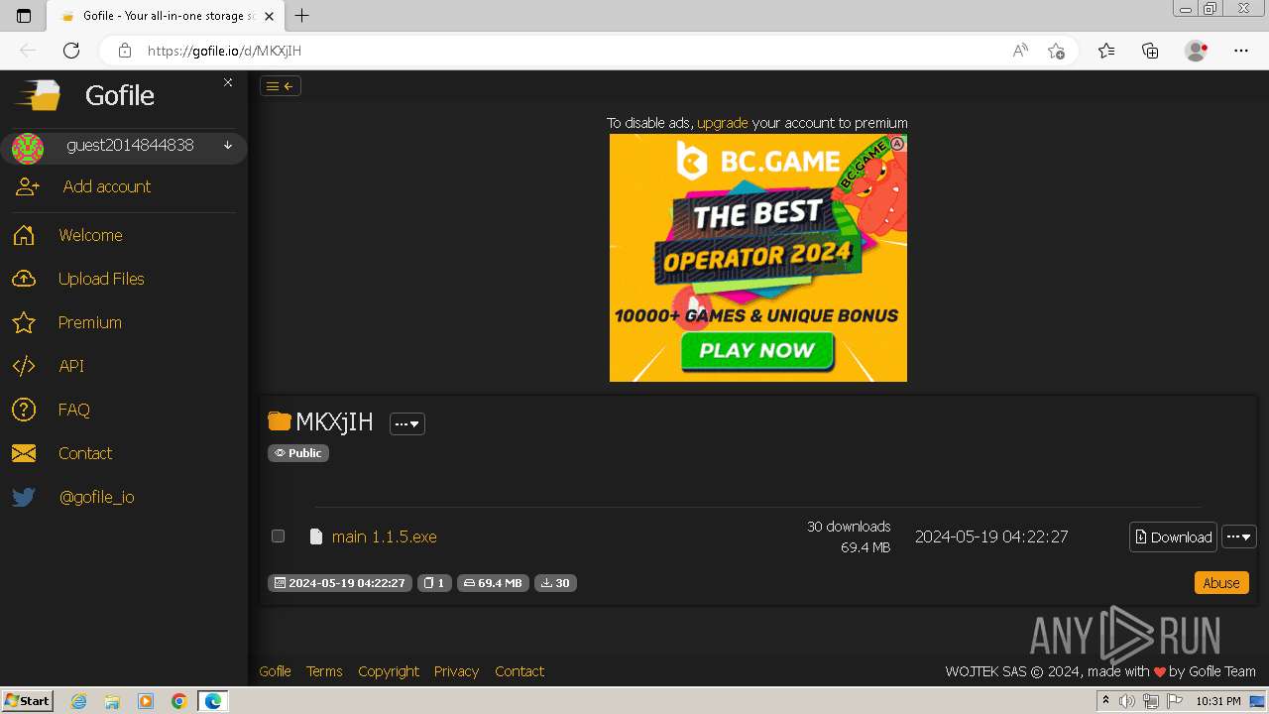
Task: Open the Welcome menu item
Action: (x=90, y=235)
